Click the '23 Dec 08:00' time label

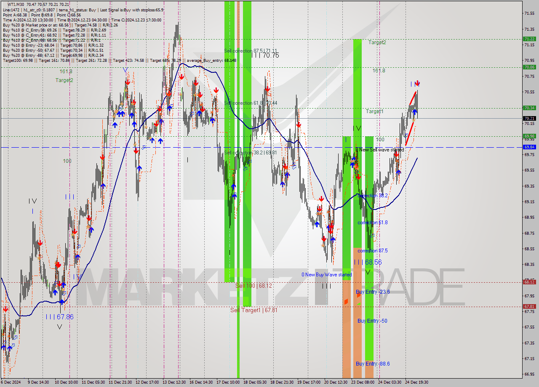click(x=363, y=382)
